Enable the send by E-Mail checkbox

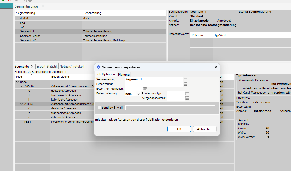[x=100, y=108]
